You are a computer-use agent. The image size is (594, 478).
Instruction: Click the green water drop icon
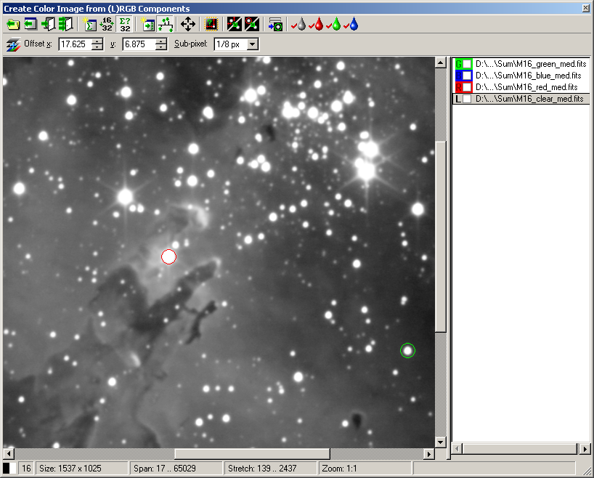pyautogui.click(x=335, y=24)
